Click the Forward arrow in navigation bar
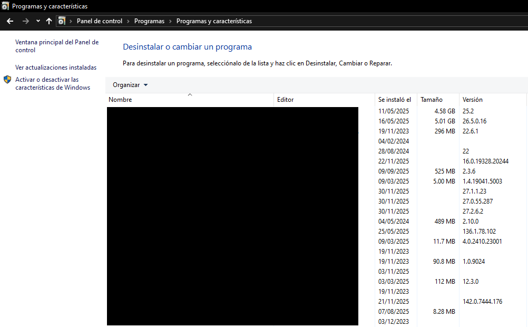This screenshot has height=327, width=528. click(25, 21)
